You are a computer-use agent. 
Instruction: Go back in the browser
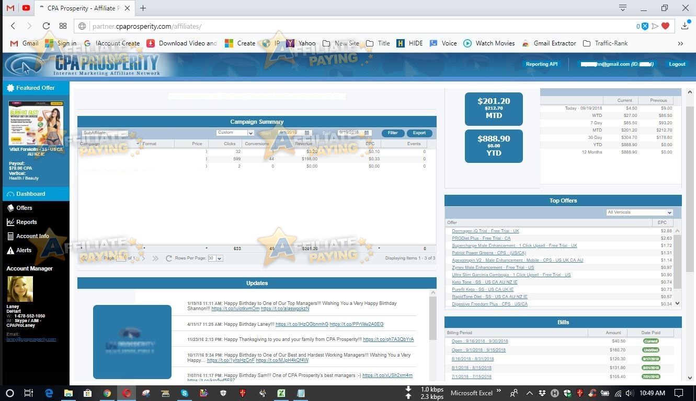click(x=13, y=26)
